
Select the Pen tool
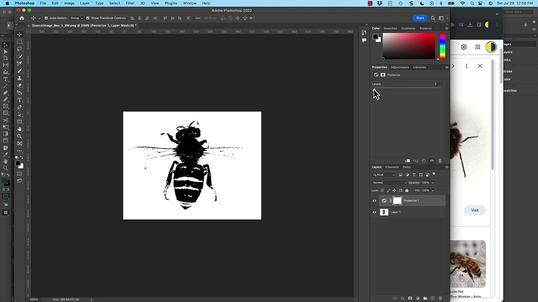(x=19, y=107)
